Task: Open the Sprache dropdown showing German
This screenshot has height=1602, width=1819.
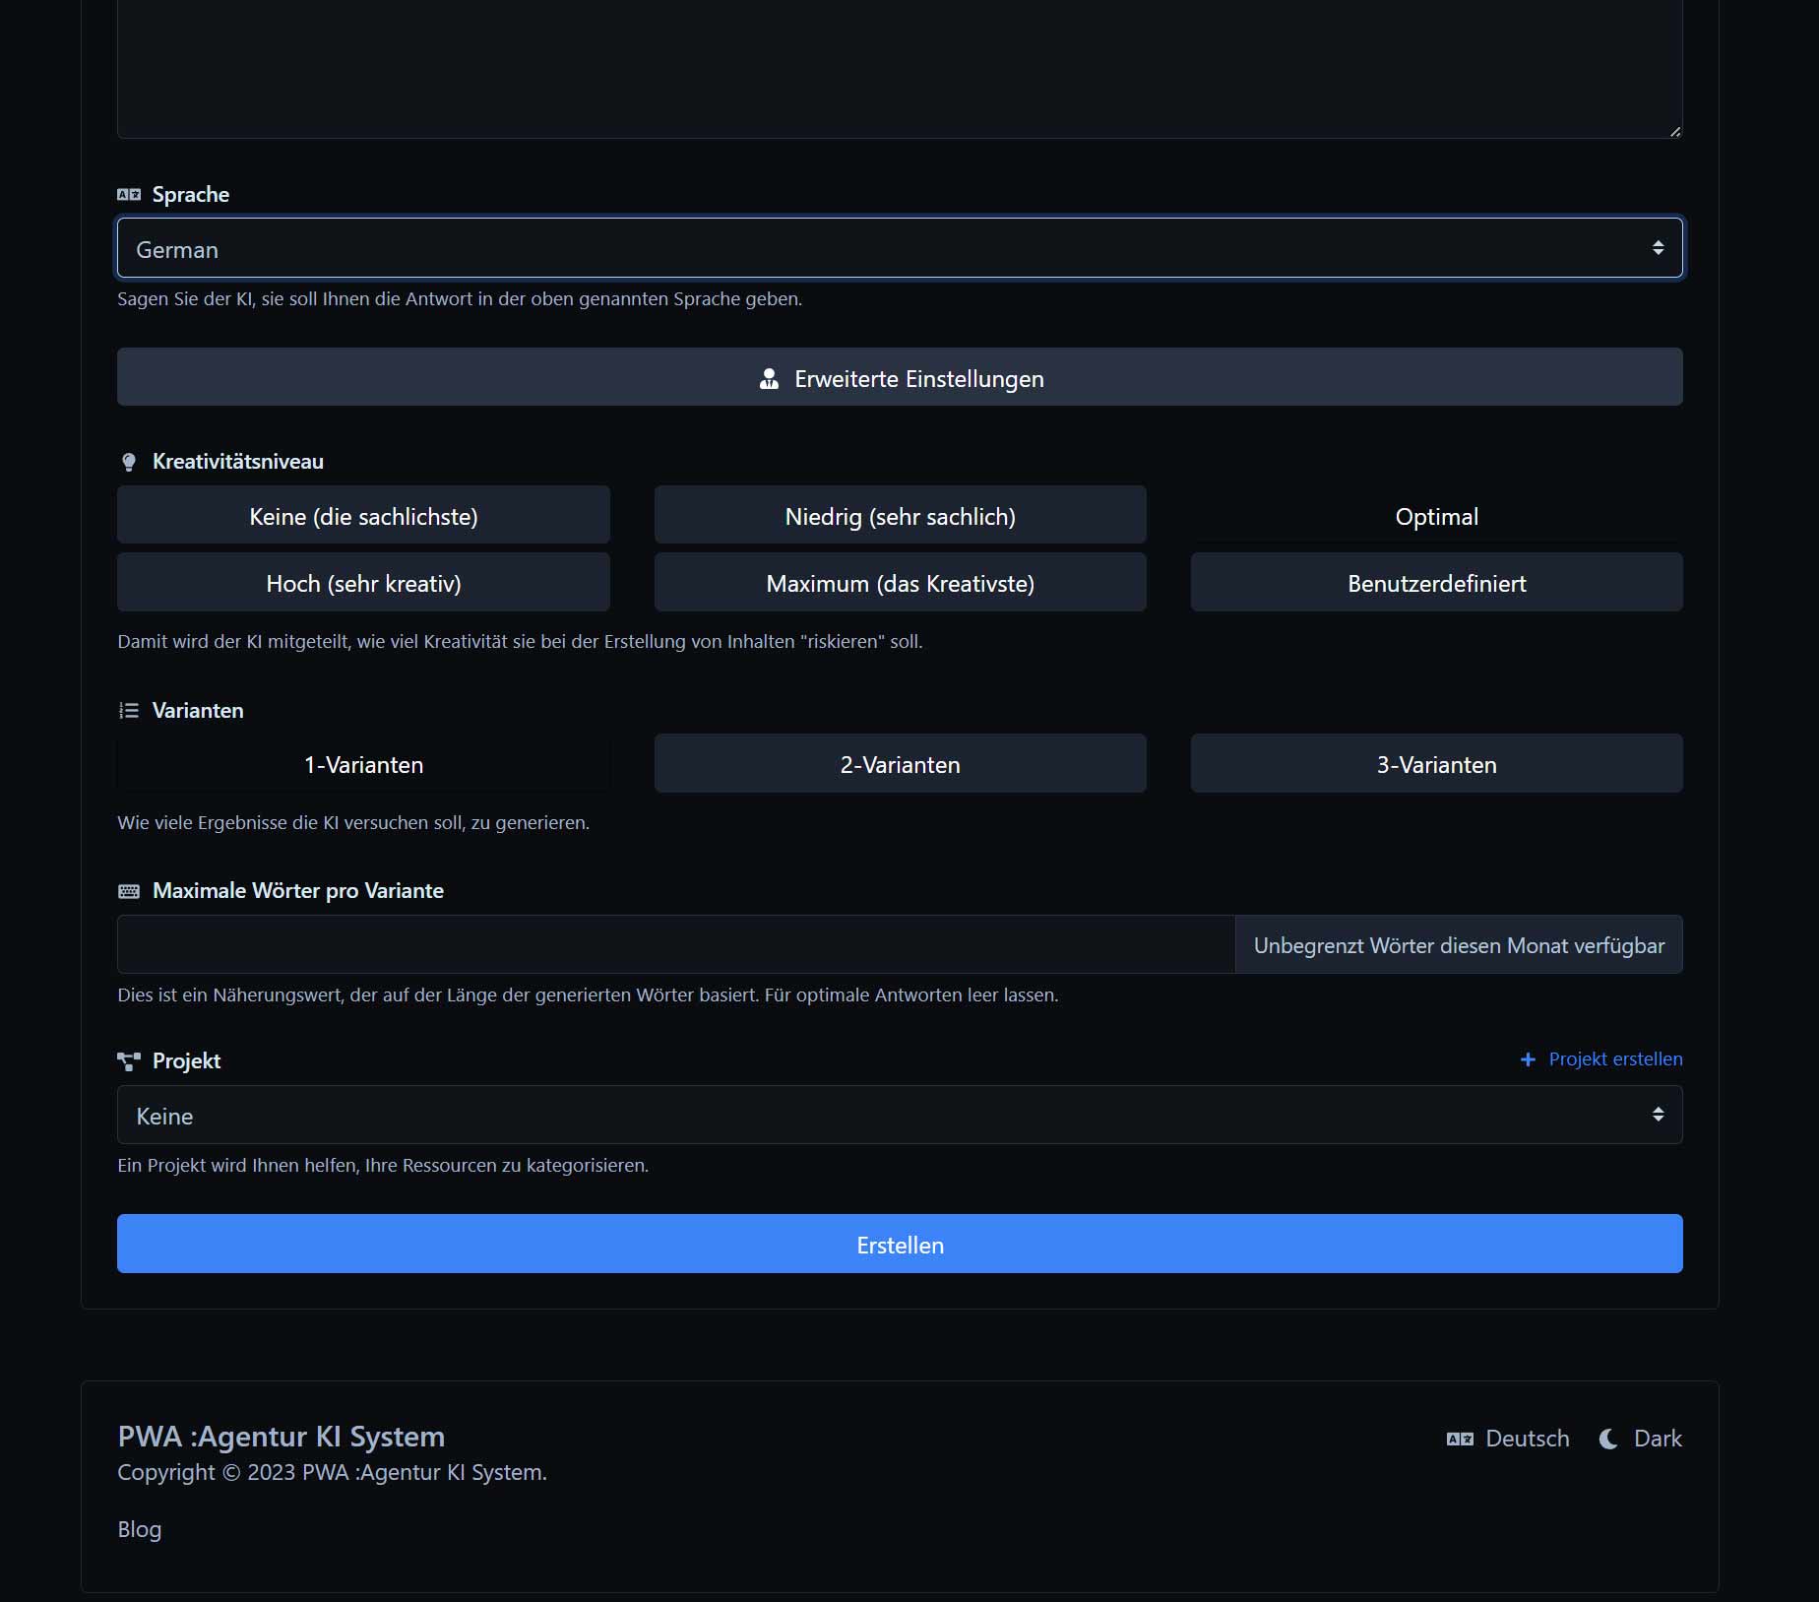Action: [x=900, y=249]
